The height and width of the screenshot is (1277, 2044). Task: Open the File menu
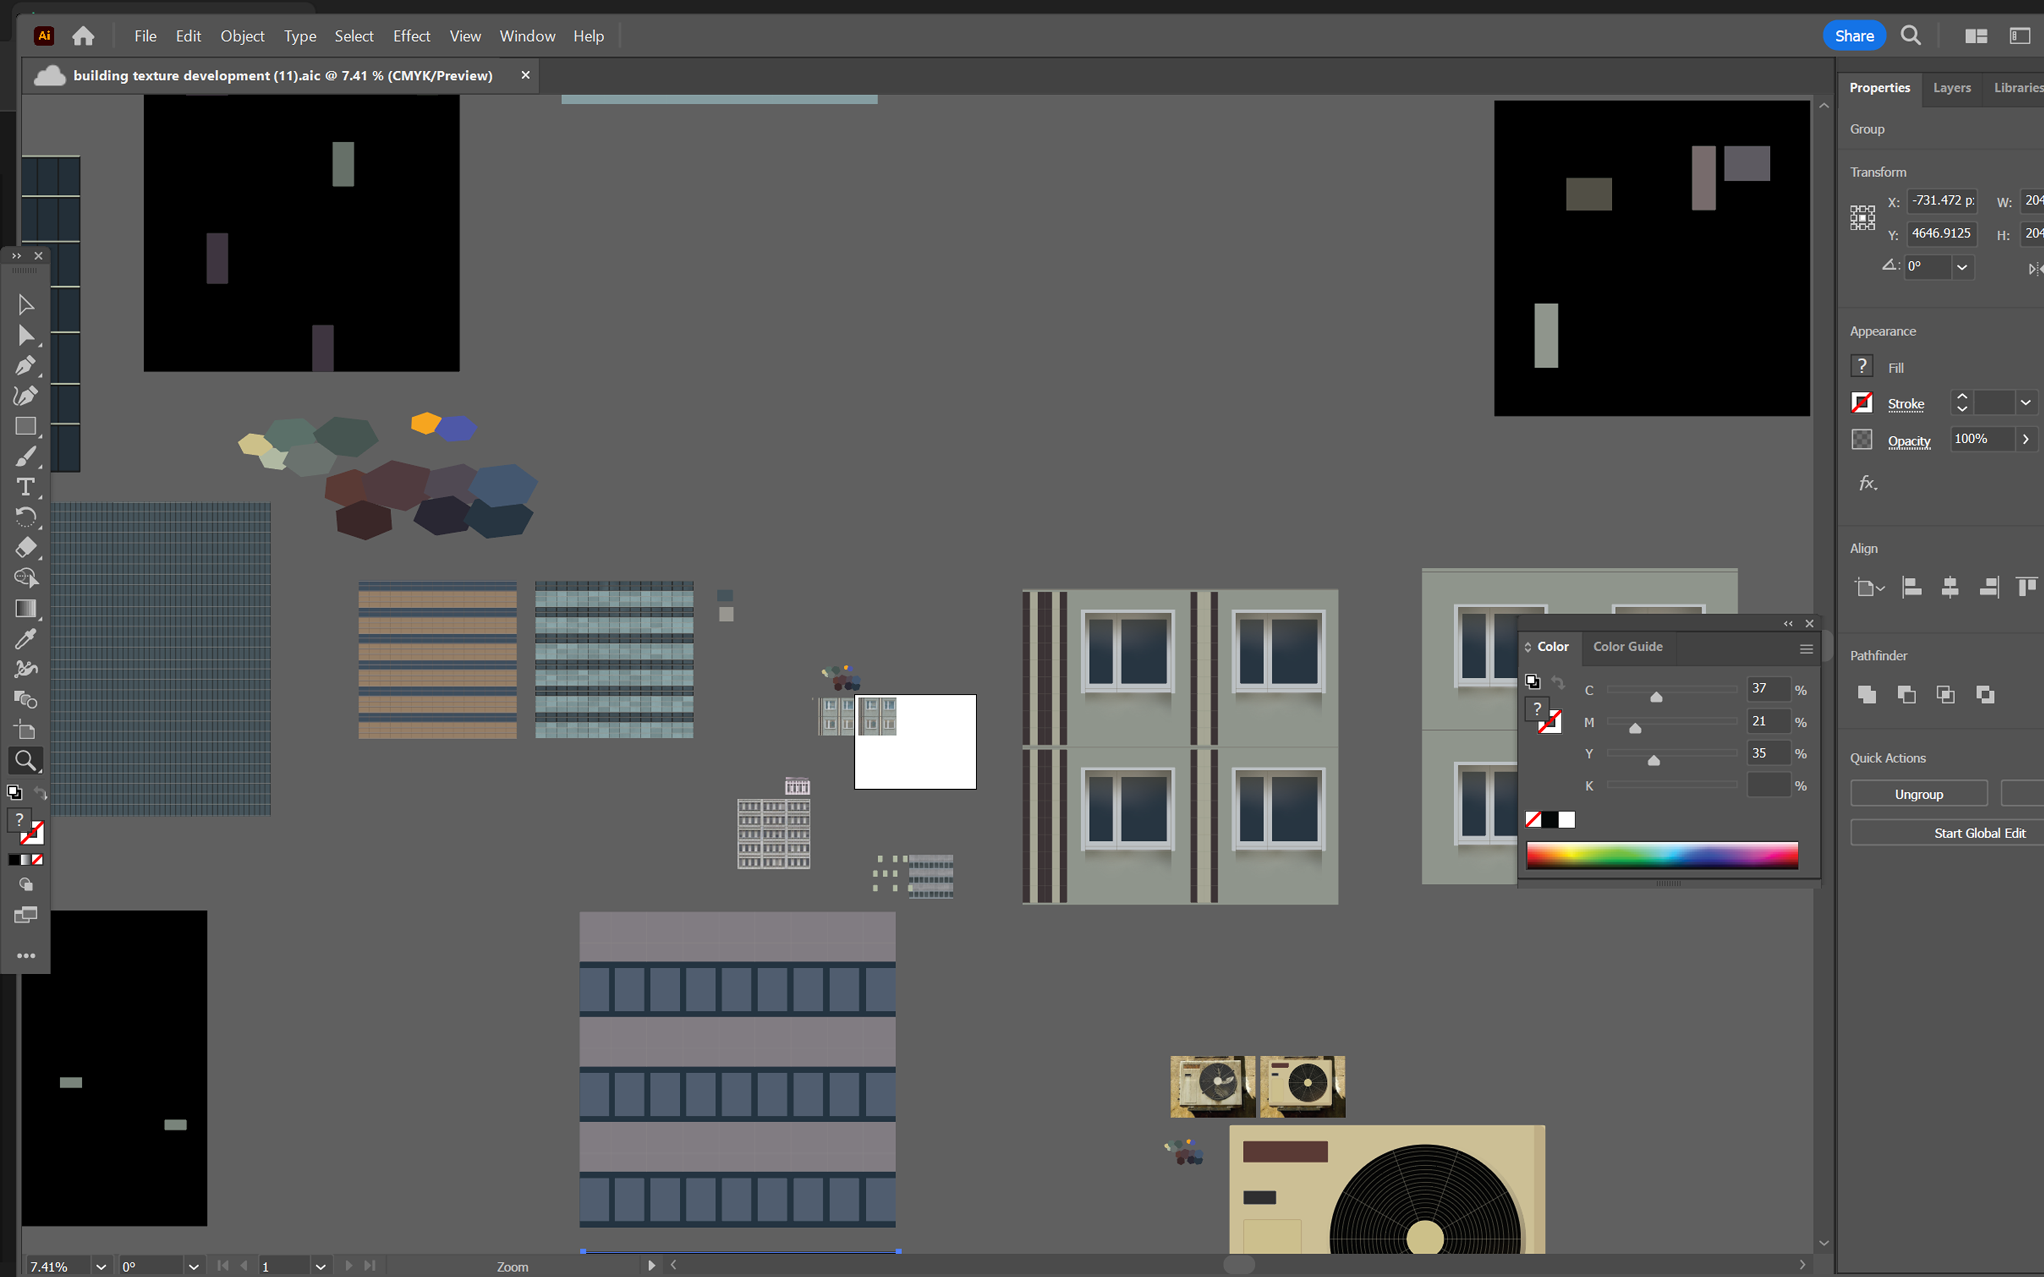click(x=145, y=36)
